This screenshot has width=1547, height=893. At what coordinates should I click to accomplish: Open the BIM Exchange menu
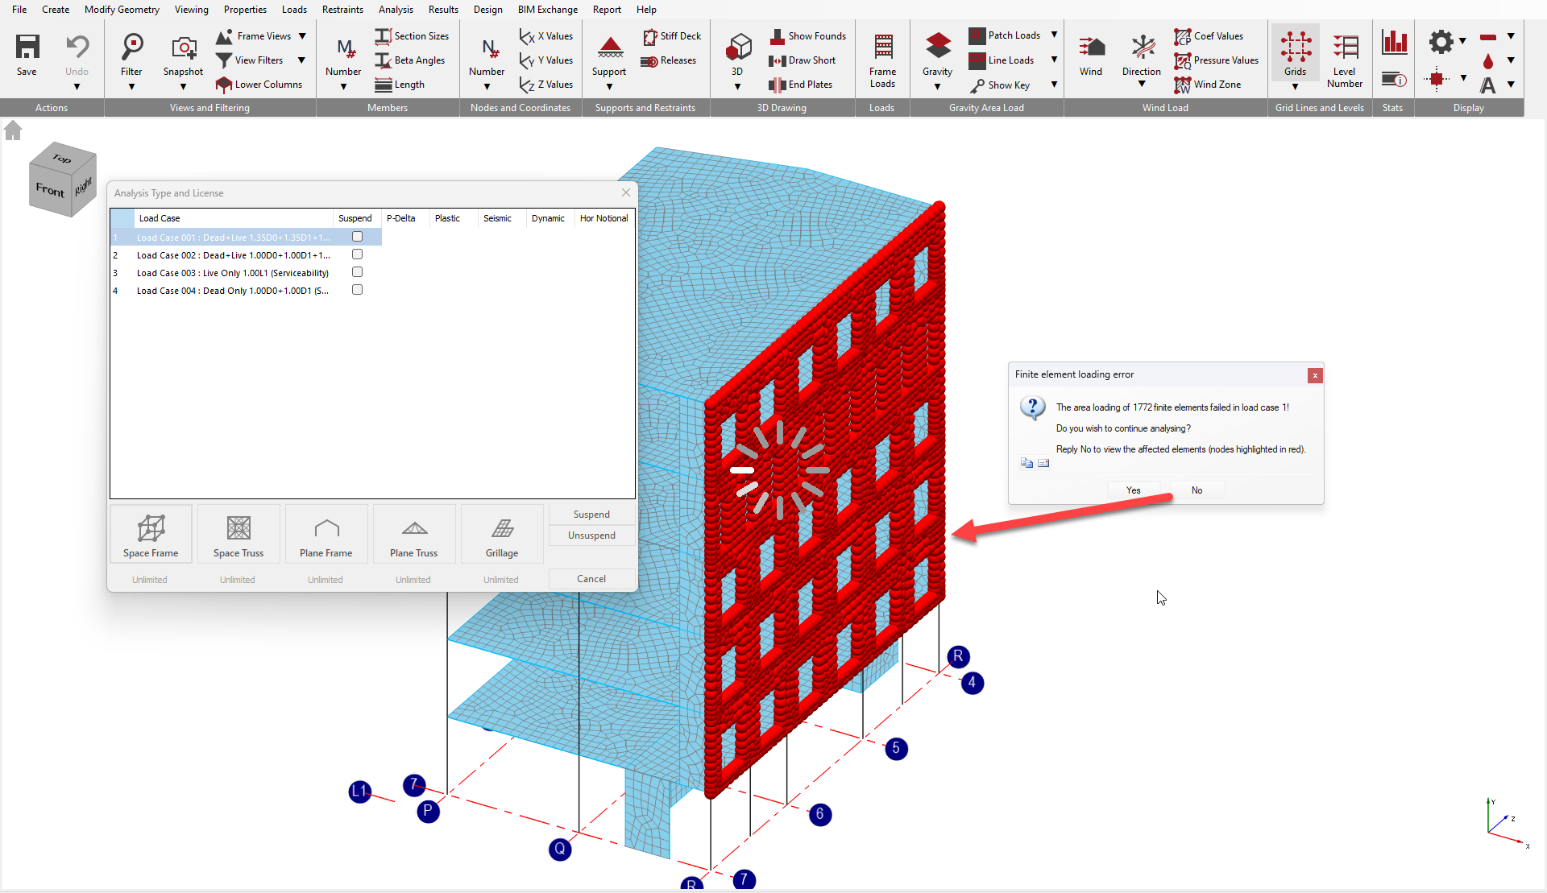pos(548,10)
